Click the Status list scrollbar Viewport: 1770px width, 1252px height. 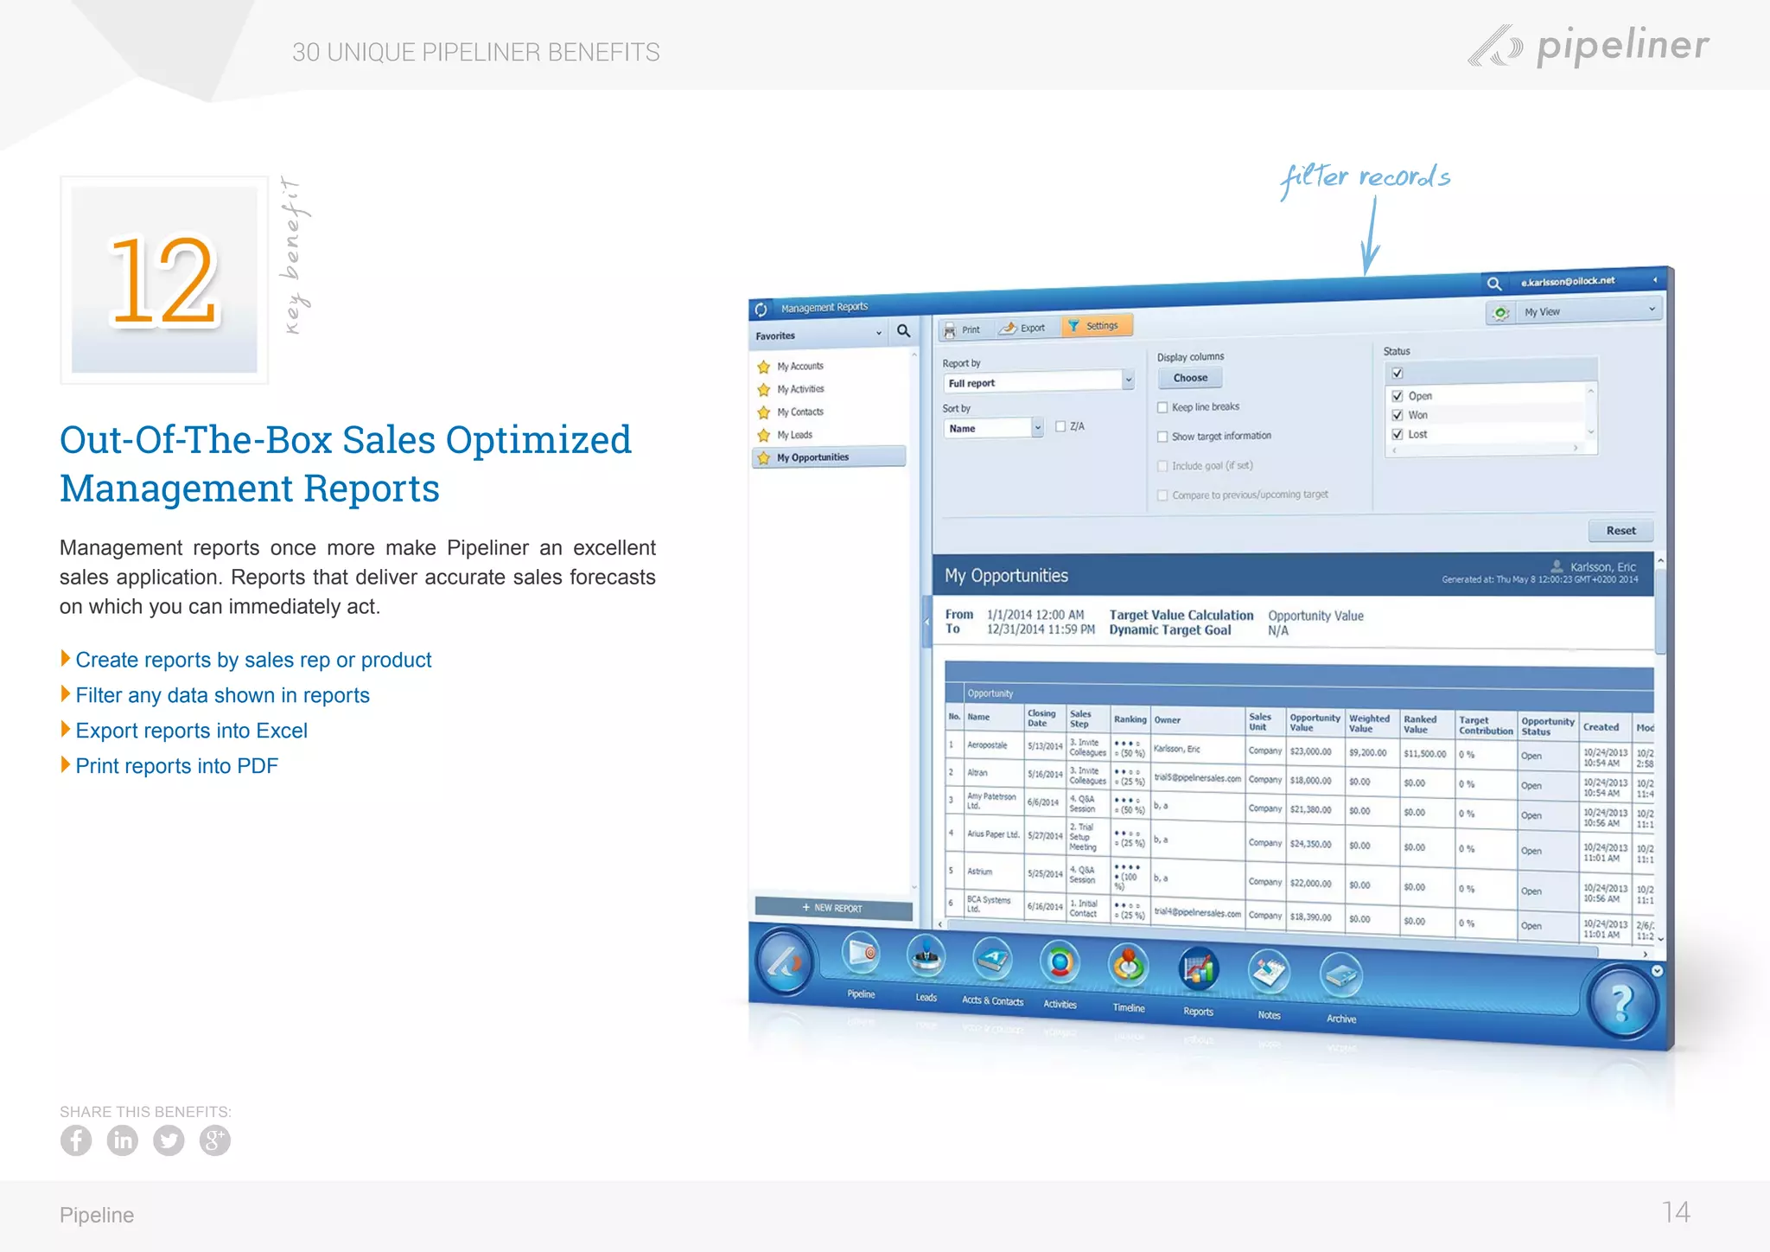pos(1590,413)
